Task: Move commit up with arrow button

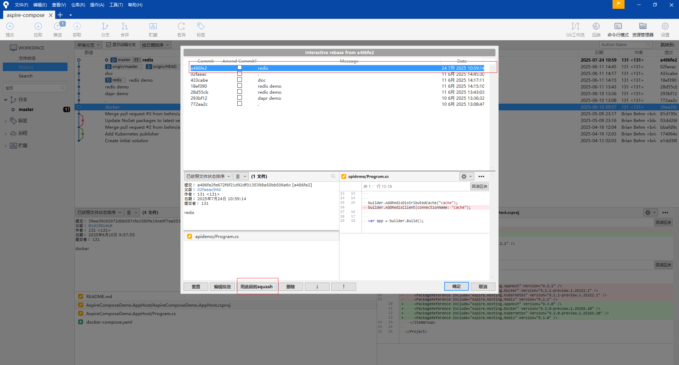Action: 344,286
